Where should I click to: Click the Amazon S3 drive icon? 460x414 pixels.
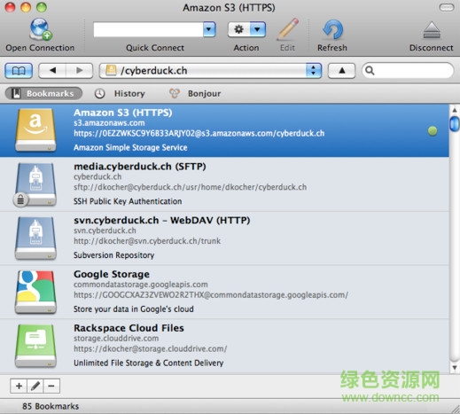[x=35, y=130]
